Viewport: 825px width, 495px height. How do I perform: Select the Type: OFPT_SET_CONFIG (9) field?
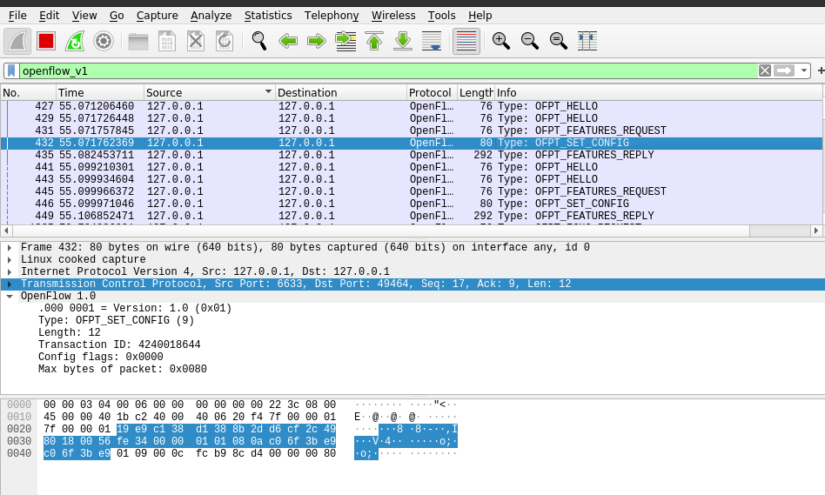pyautogui.click(x=116, y=320)
